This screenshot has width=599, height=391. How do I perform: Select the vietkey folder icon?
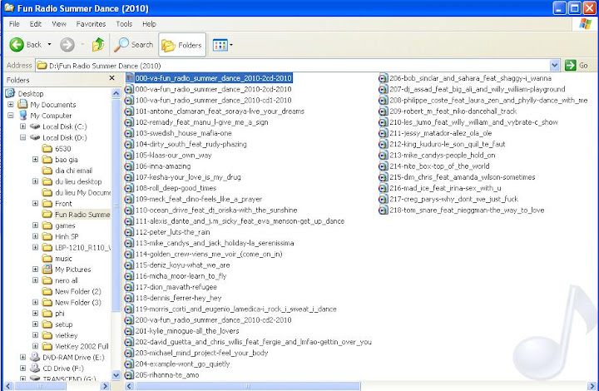click(47, 335)
